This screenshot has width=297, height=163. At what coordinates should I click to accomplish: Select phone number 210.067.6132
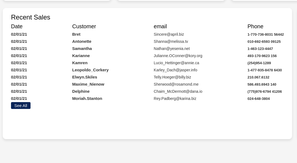pyautogui.click(x=258, y=77)
